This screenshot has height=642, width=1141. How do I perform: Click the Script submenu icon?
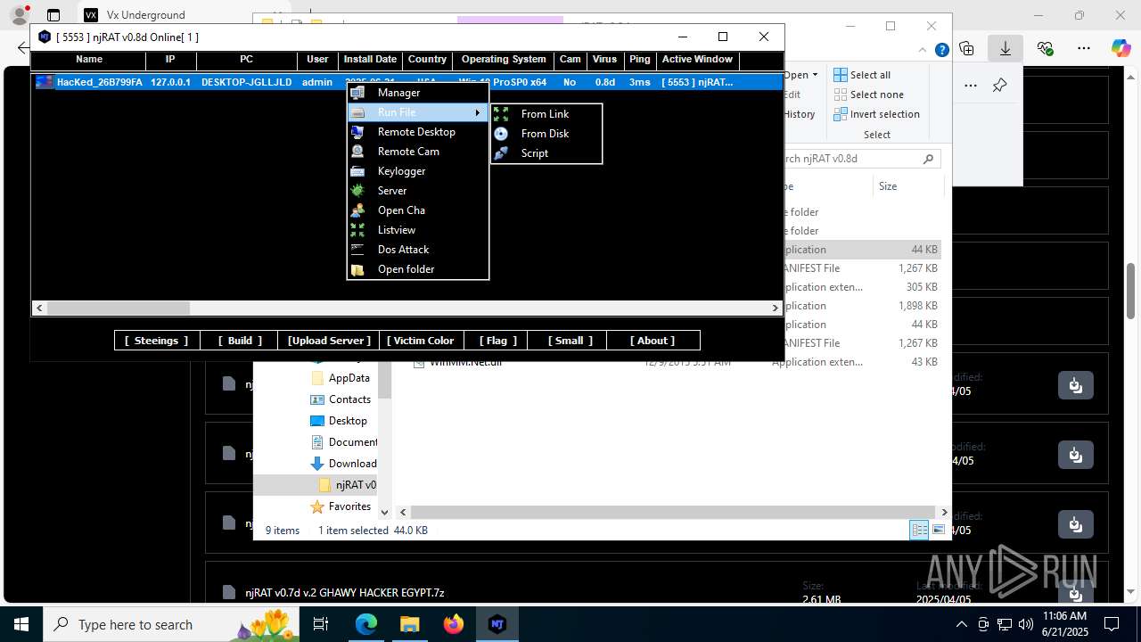coord(501,153)
